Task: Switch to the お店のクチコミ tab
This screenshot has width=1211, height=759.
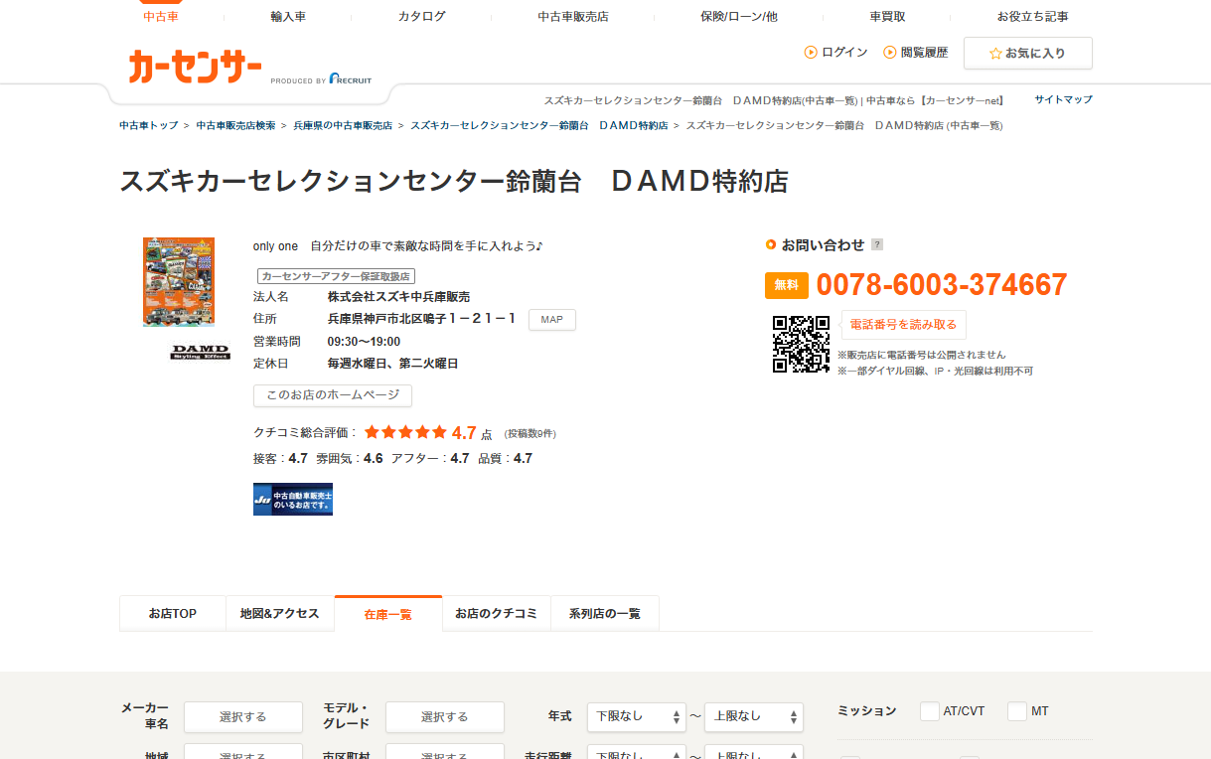Action: 496,613
